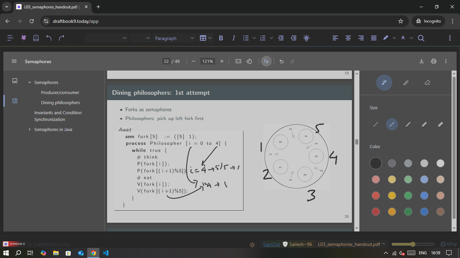Print the PDF document
Viewport: 460px width, 258px height.
[x=433, y=61]
